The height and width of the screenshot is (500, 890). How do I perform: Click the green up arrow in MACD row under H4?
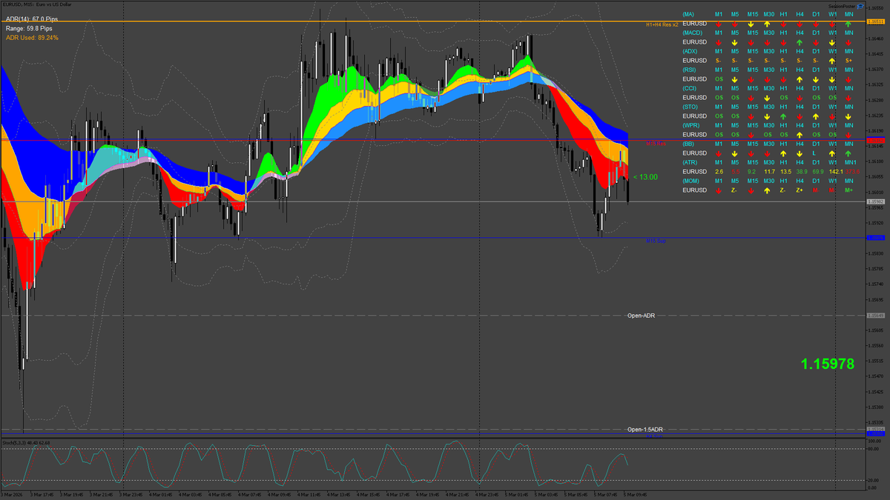800,41
